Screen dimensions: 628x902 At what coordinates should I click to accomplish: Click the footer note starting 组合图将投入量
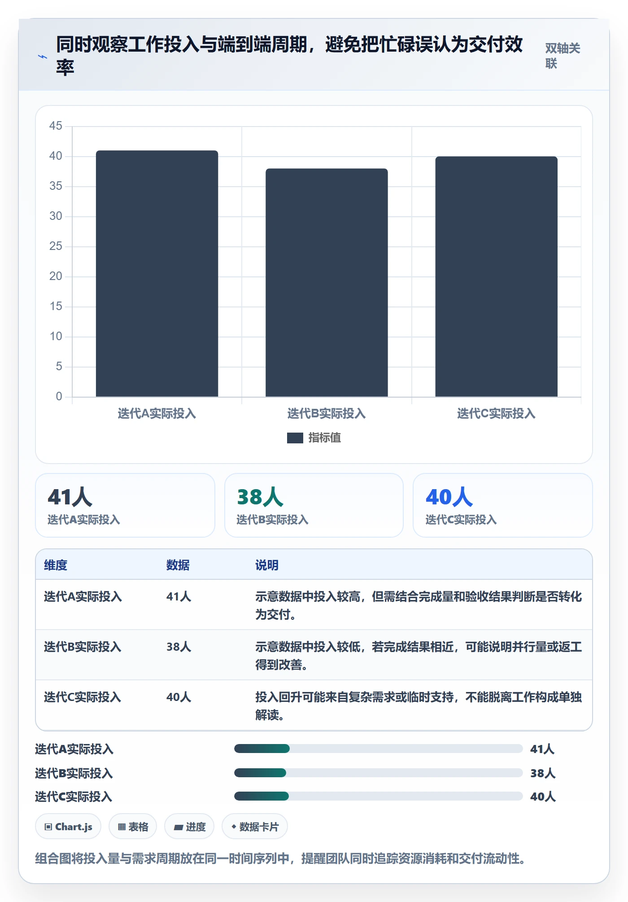280,858
